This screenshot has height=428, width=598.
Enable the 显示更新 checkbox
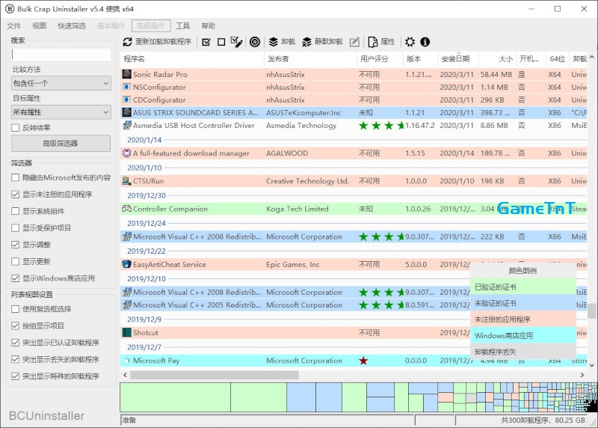[x=15, y=262]
